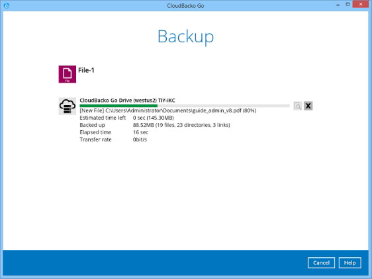Viewport: 372px width, 279px height.
Task: Select the File-1 backup set name
Action: click(86, 70)
